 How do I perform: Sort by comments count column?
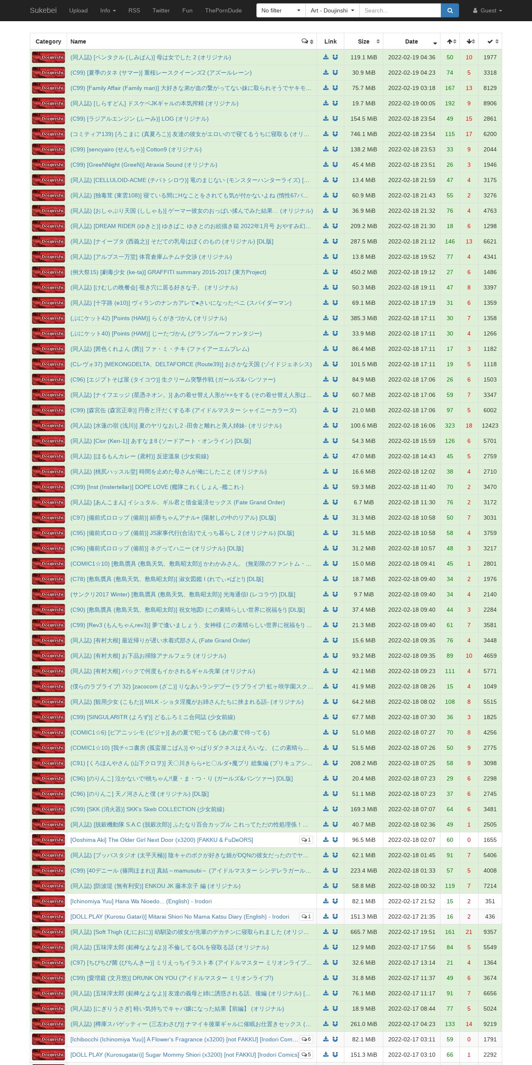[x=307, y=41]
